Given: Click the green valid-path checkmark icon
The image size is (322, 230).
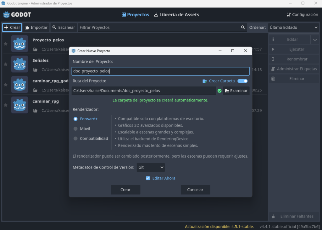Looking at the screenshot, I should (219, 91).
